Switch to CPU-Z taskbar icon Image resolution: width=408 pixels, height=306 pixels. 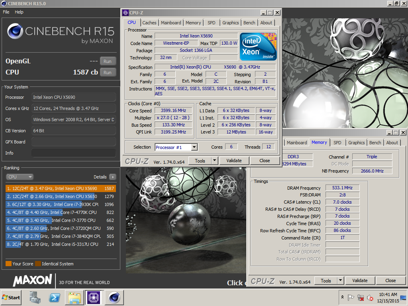(94, 297)
